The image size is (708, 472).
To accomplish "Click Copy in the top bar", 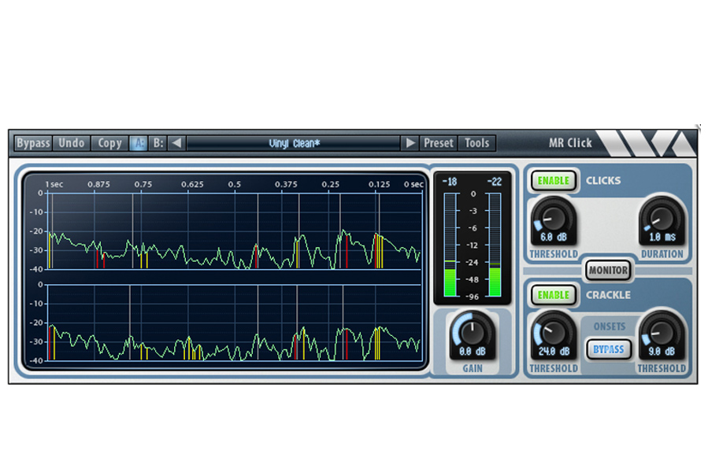I will point(109,143).
